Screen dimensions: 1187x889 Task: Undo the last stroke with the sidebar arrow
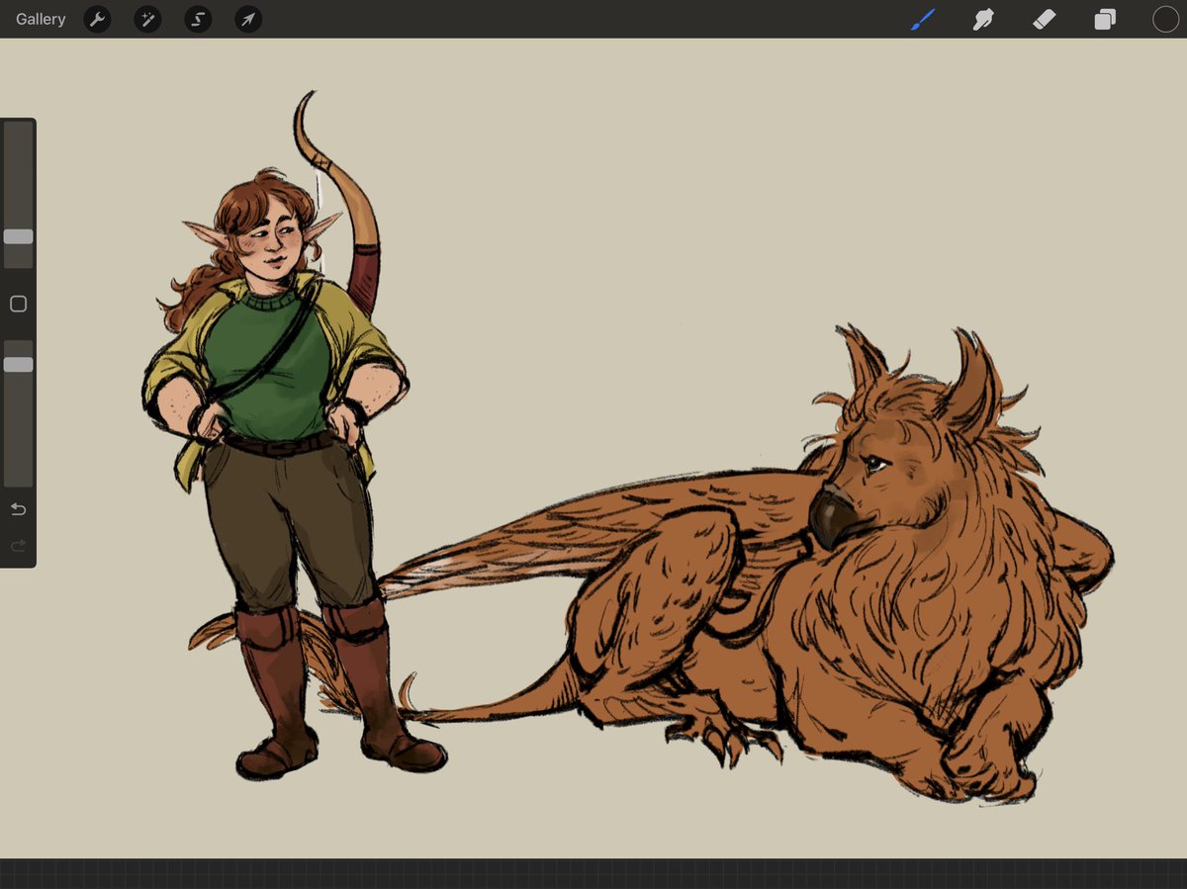(18, 509)
